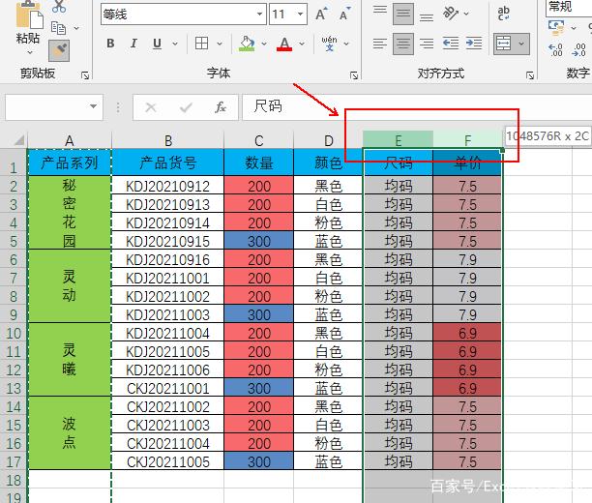This screenshot has height=503, width=592.
Task: Align text right
Action: click(x=427, y=44)
